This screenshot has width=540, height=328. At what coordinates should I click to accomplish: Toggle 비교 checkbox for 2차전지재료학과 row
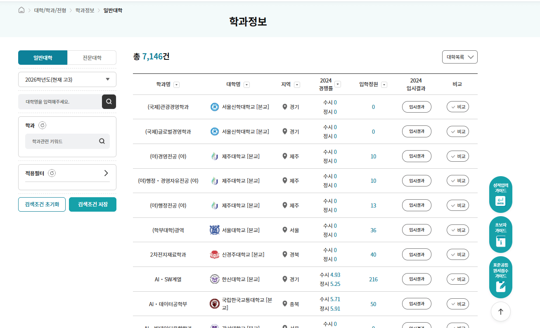tap(457, 254)
